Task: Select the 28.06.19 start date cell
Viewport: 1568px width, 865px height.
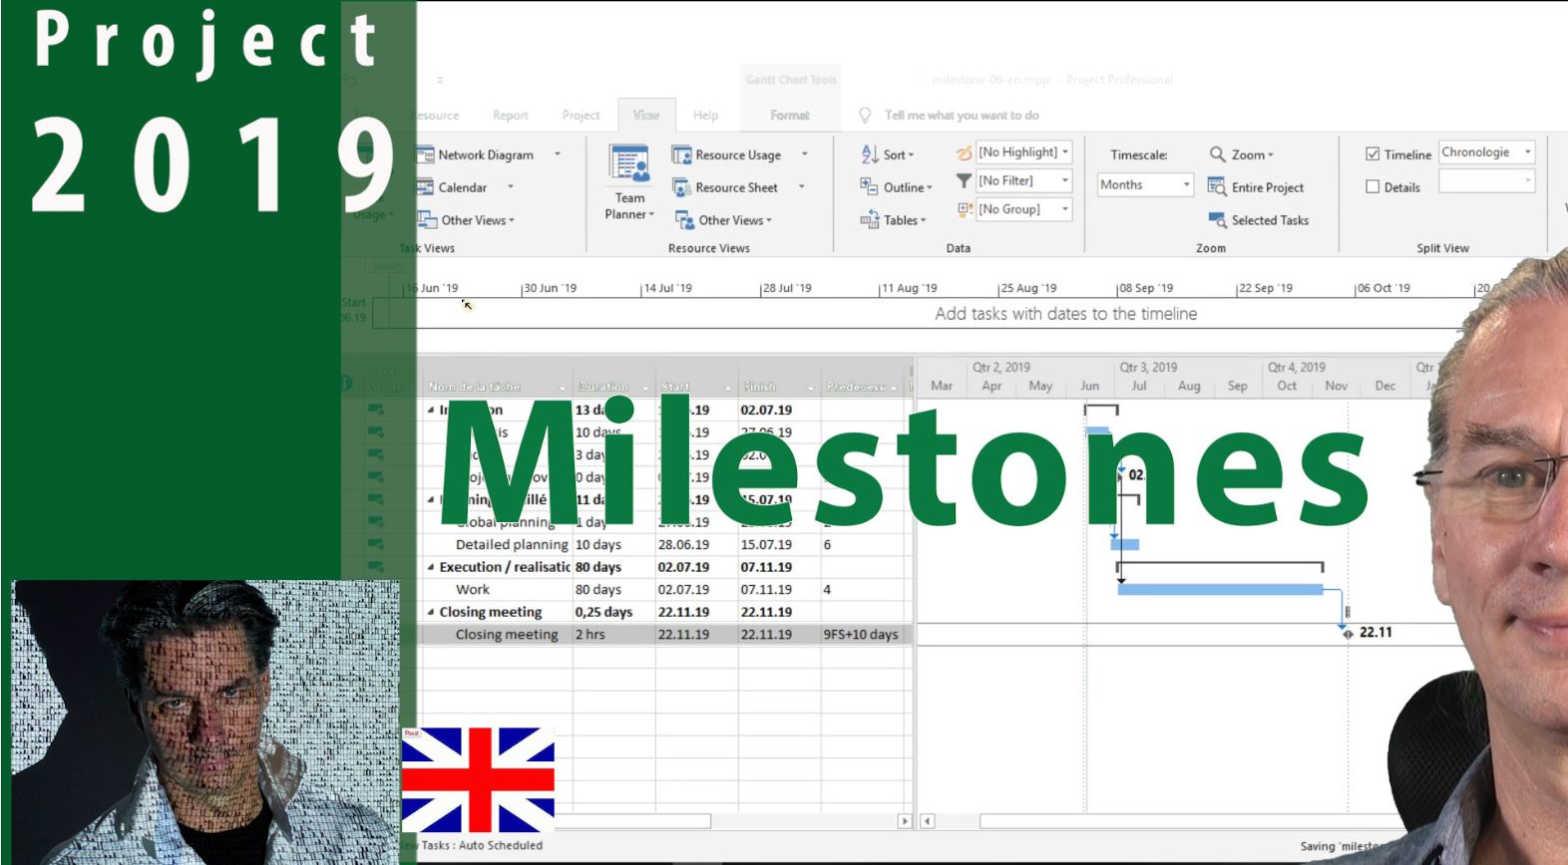Action: click(x=696, y=545)
